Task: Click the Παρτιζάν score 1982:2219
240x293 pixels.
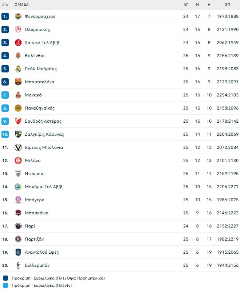Action: coord(228,239)
